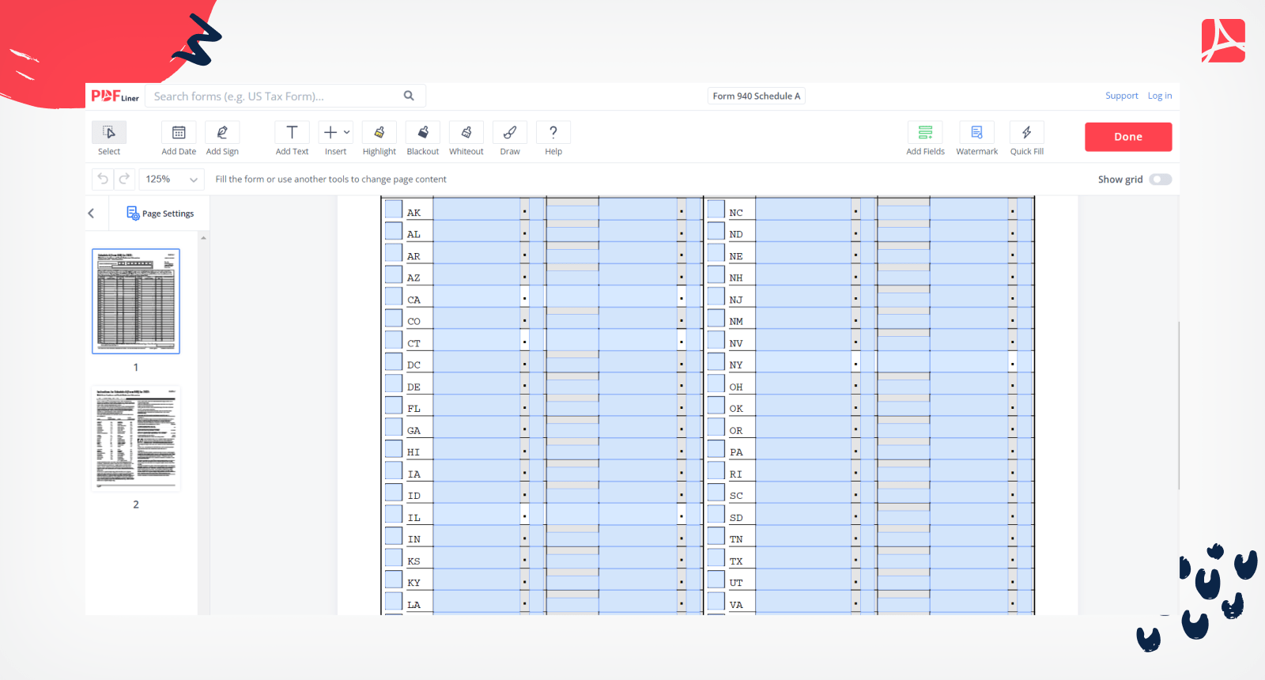This screenshot has width=1265, height=680.
Task: Open page 2 thumbnail
Action: (136, 439)
